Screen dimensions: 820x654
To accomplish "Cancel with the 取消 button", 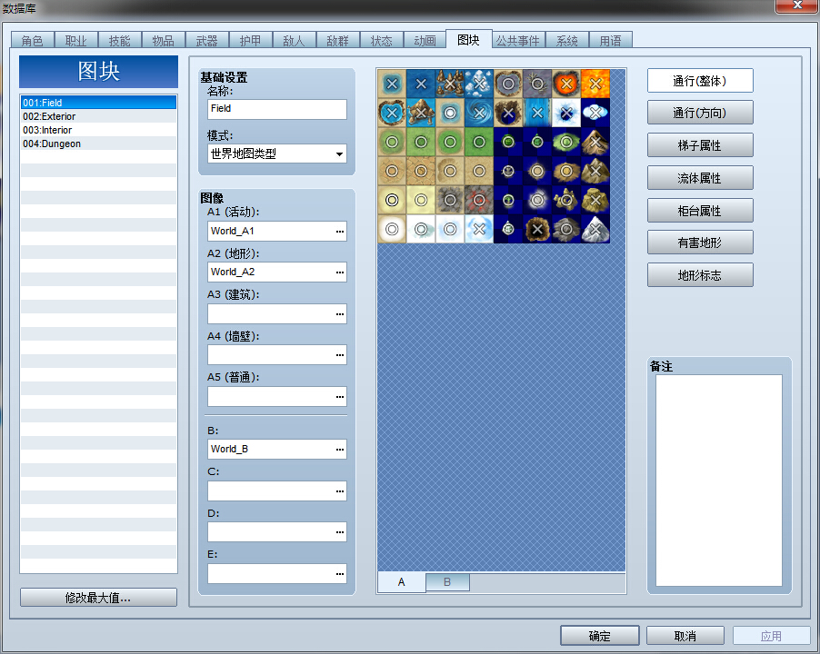I will pos(685,636).
